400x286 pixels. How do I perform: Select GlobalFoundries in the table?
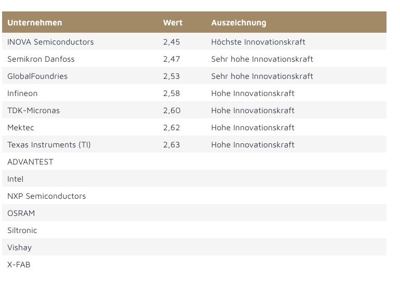tap(37, 76)
